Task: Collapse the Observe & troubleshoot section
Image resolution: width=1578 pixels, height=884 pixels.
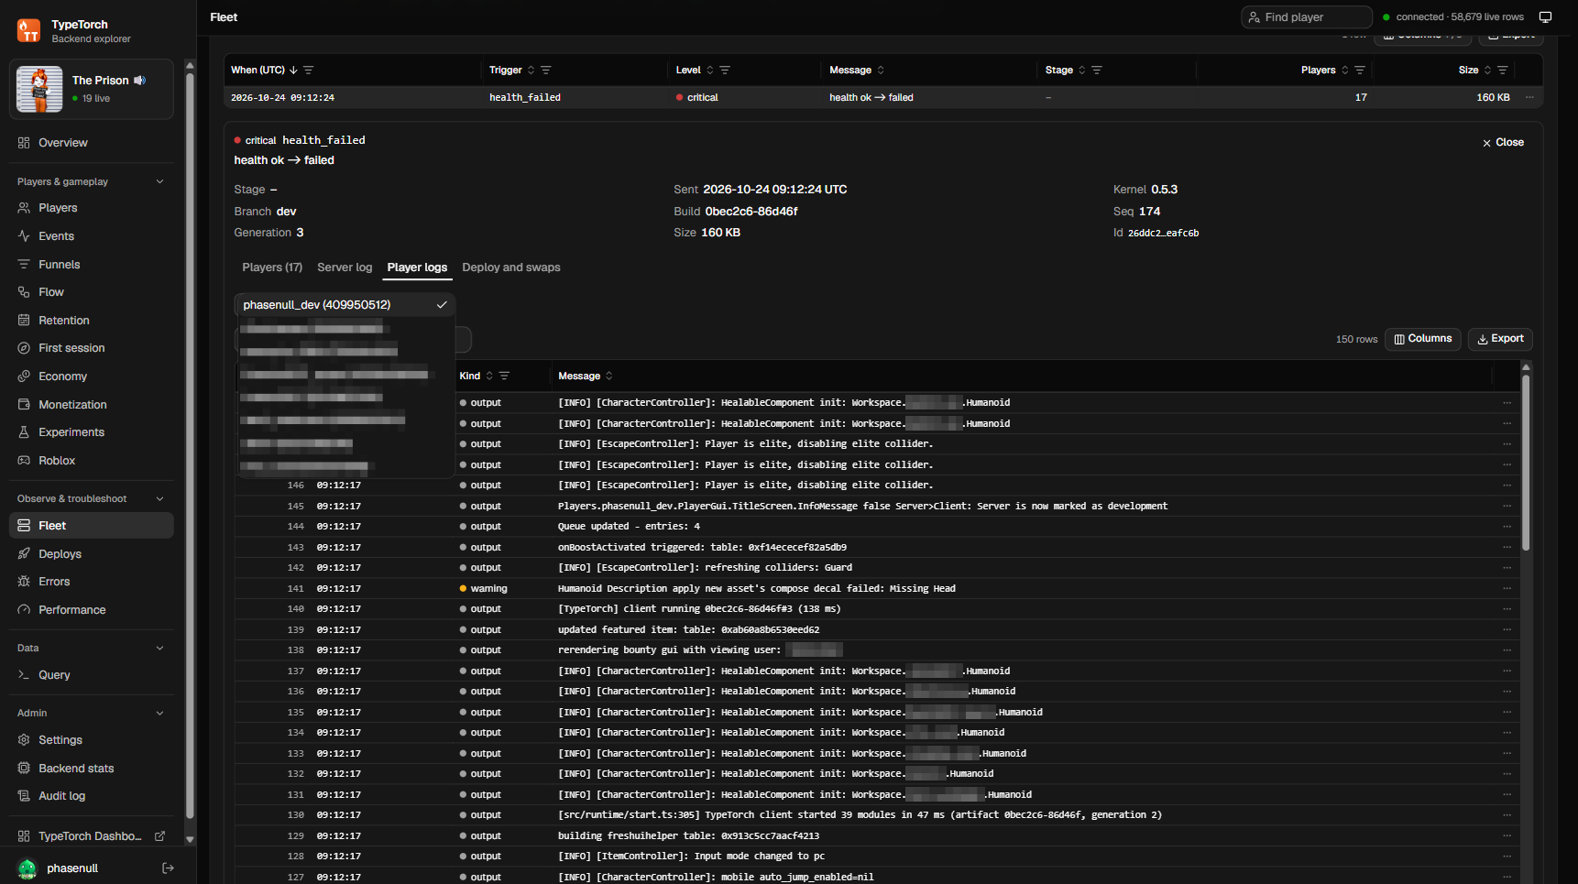Action: 160,499
